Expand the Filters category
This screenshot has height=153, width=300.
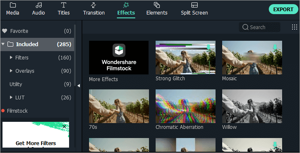[x=11, y=57]
